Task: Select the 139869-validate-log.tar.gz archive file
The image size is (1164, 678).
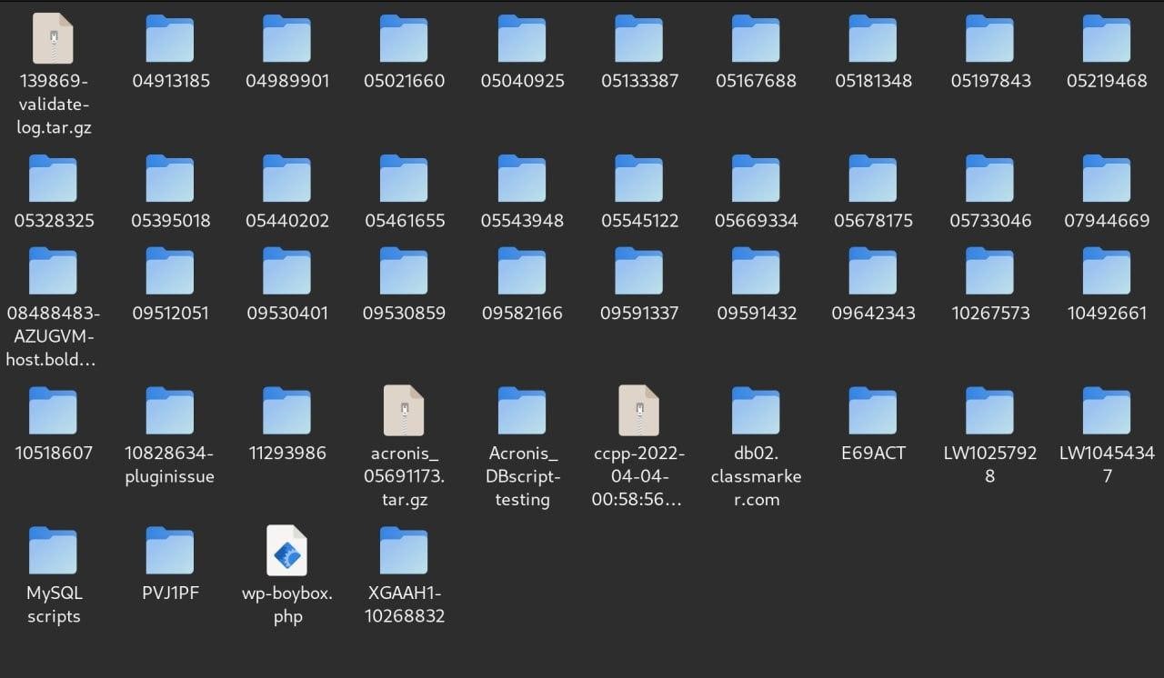Action: 53,39
